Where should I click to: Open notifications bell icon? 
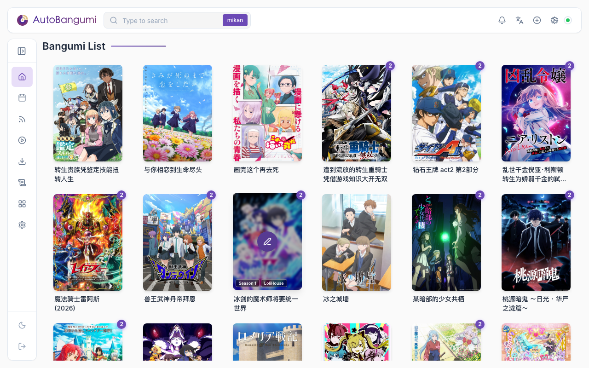(x=502, y=20)
